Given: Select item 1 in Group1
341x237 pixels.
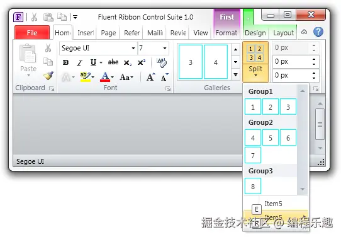Looking at the screenshot, I should point(253,107).
